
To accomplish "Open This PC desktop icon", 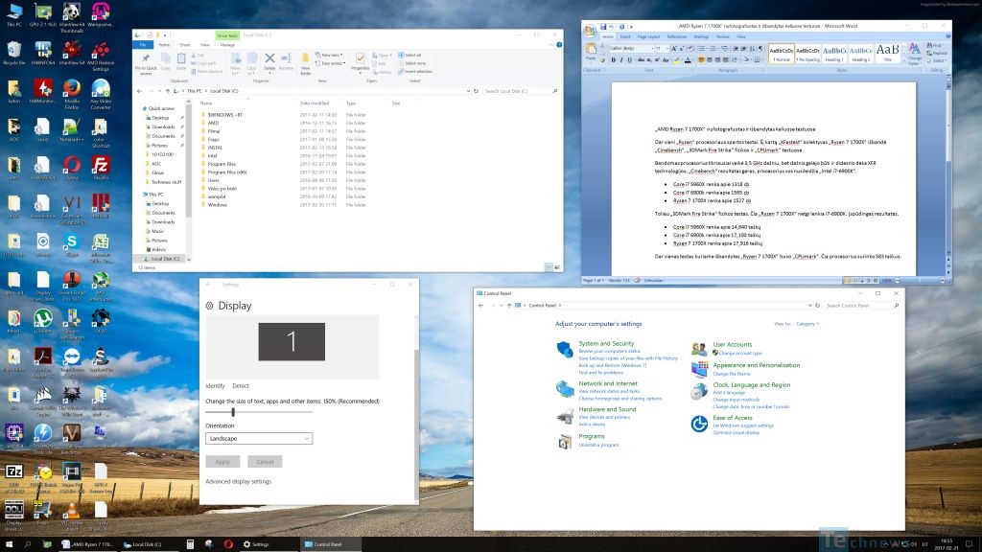I will coord(13,13).
